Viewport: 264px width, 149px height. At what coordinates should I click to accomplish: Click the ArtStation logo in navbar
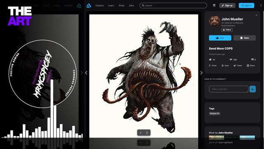point(89,5)
